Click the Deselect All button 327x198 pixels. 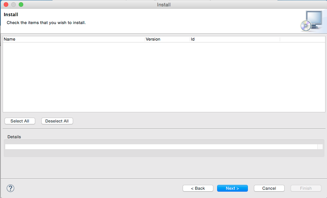tap(57, 121)
